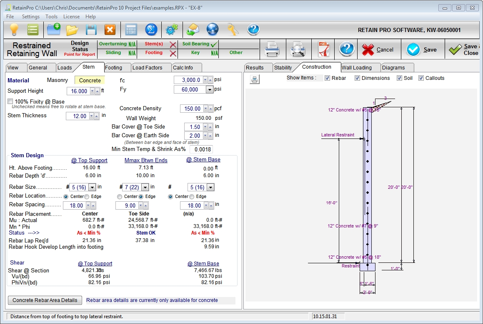
Task: Click the @ Top Support stem design link
Action: pyautogui.click(x=89, y=161)
